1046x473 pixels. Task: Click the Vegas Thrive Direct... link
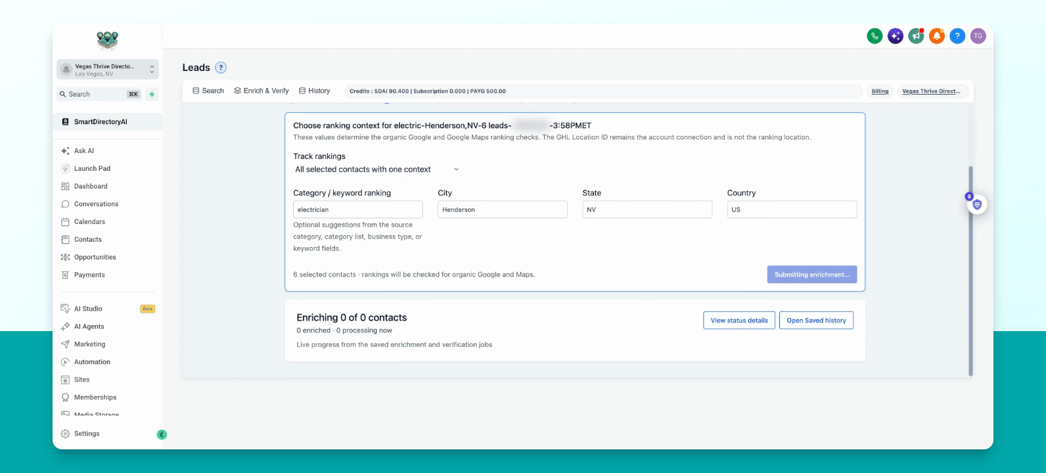(932, 91)
